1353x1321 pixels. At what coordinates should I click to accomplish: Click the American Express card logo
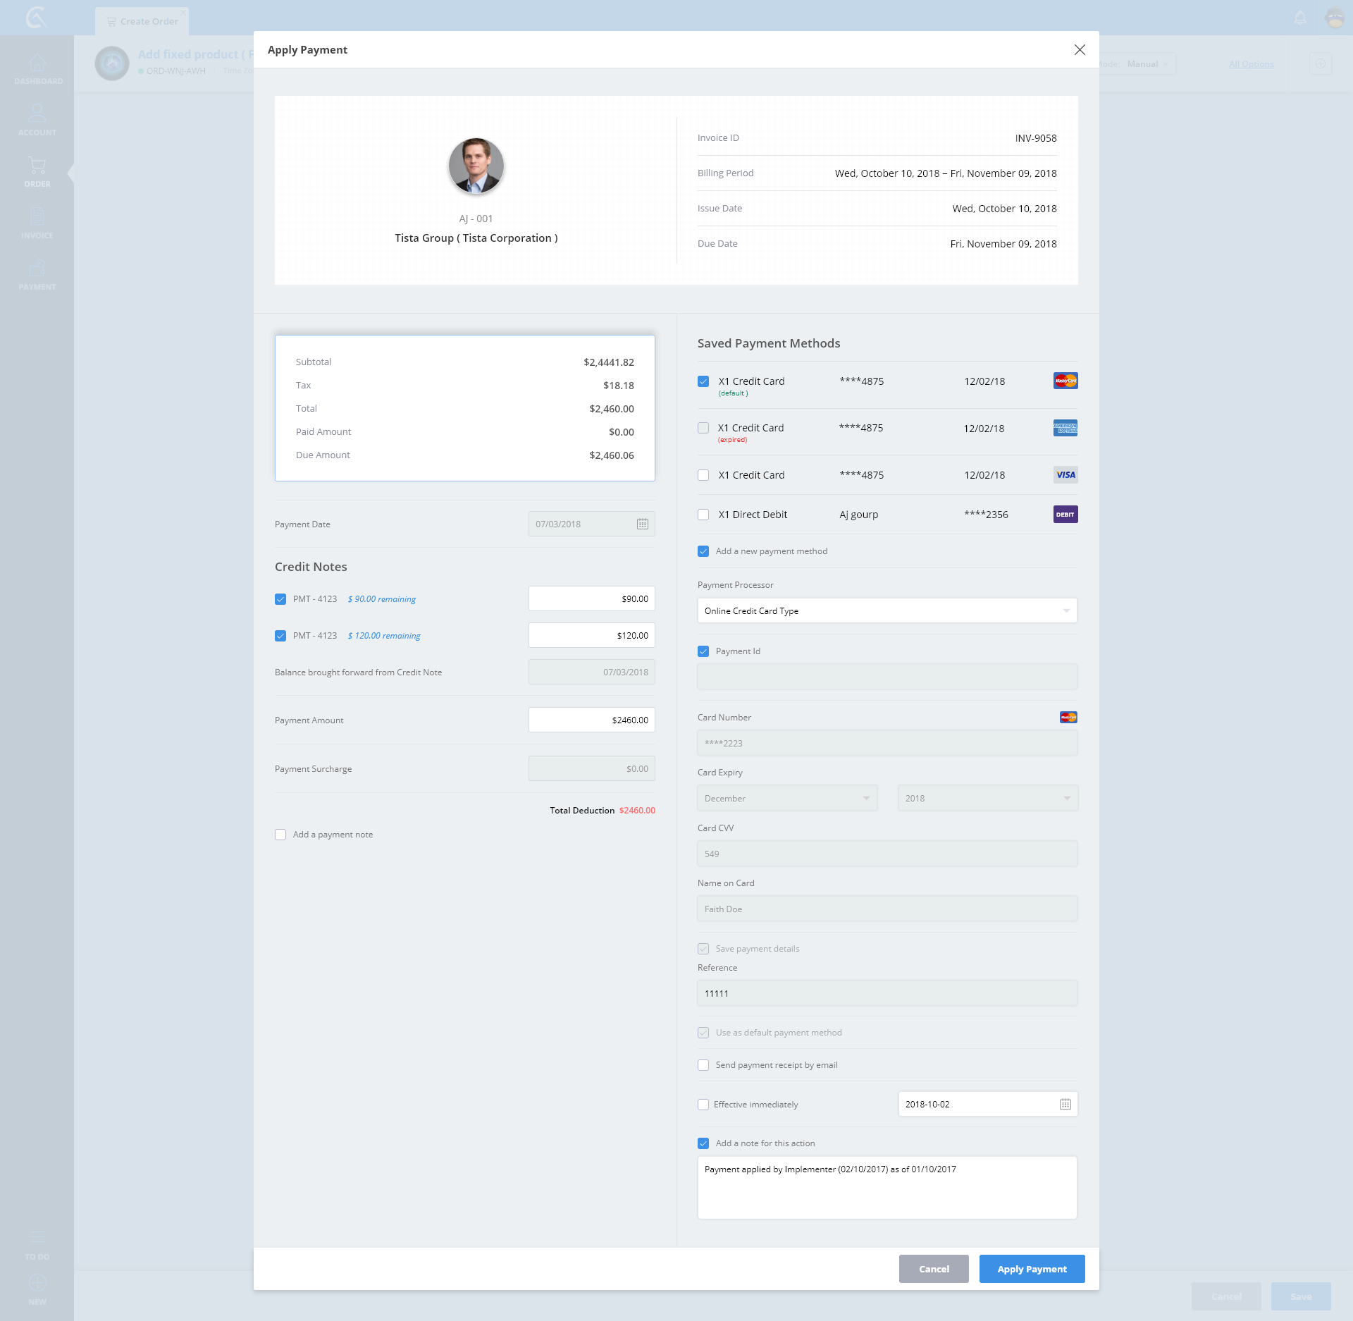[x=1065, y=428]
